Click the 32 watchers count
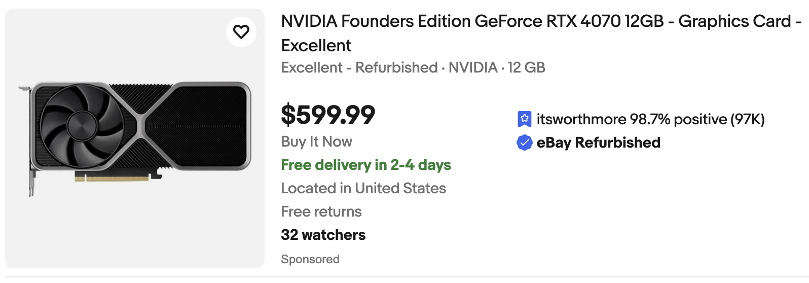The width and height of the screenshot is (809, 283). [323, 235]
